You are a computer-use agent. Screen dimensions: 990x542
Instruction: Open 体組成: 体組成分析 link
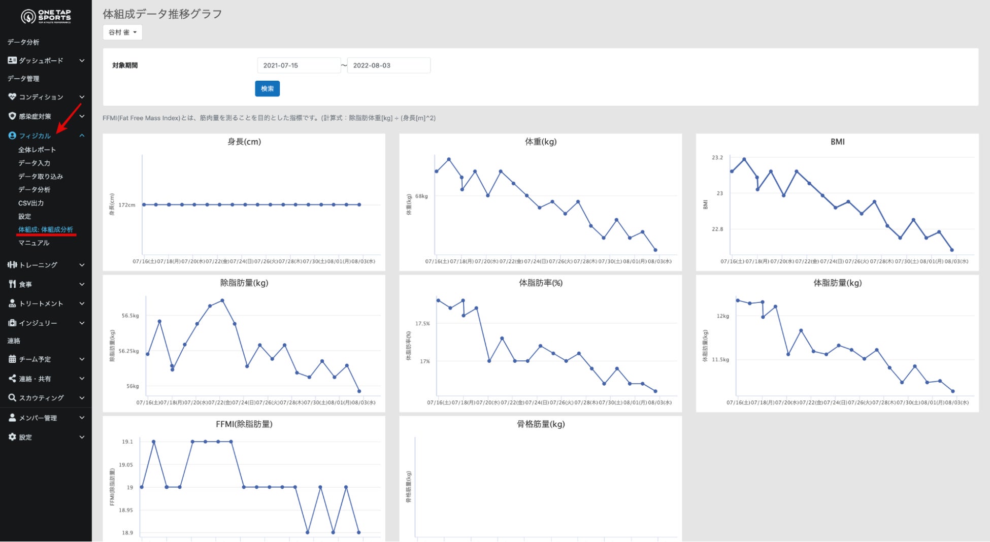pyautogui.click(x=46, y=229)
